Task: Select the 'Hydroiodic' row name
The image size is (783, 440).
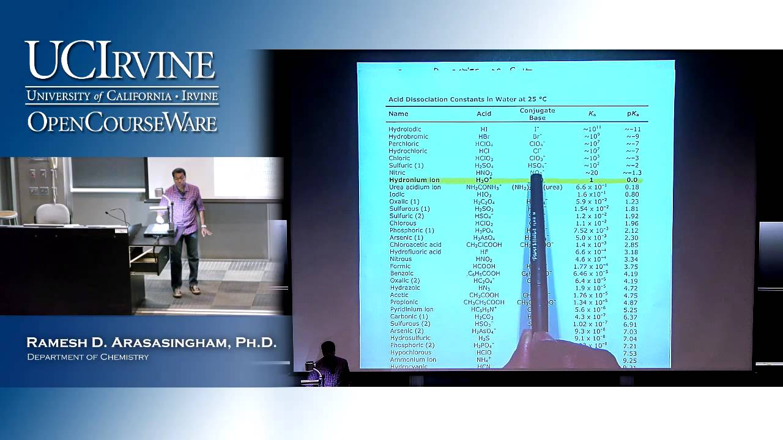Action: point(404,130)
